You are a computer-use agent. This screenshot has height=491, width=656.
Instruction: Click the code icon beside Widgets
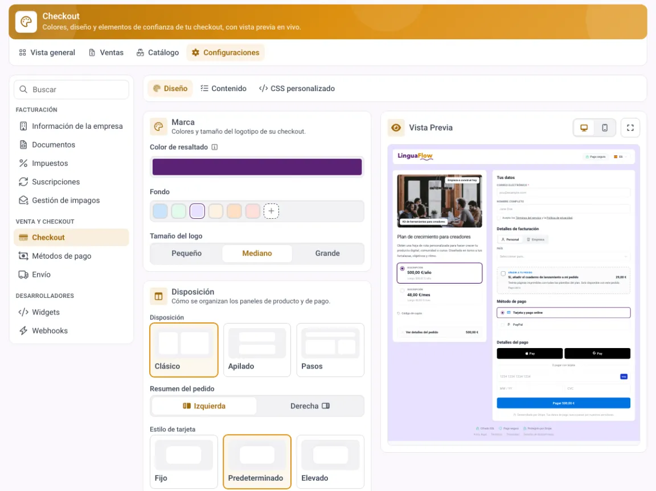pyautogui.click(x=23, y=312)
